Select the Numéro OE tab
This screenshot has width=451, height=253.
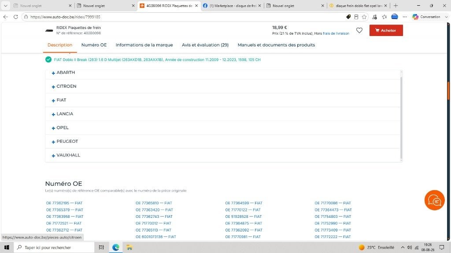coord(94,45)
